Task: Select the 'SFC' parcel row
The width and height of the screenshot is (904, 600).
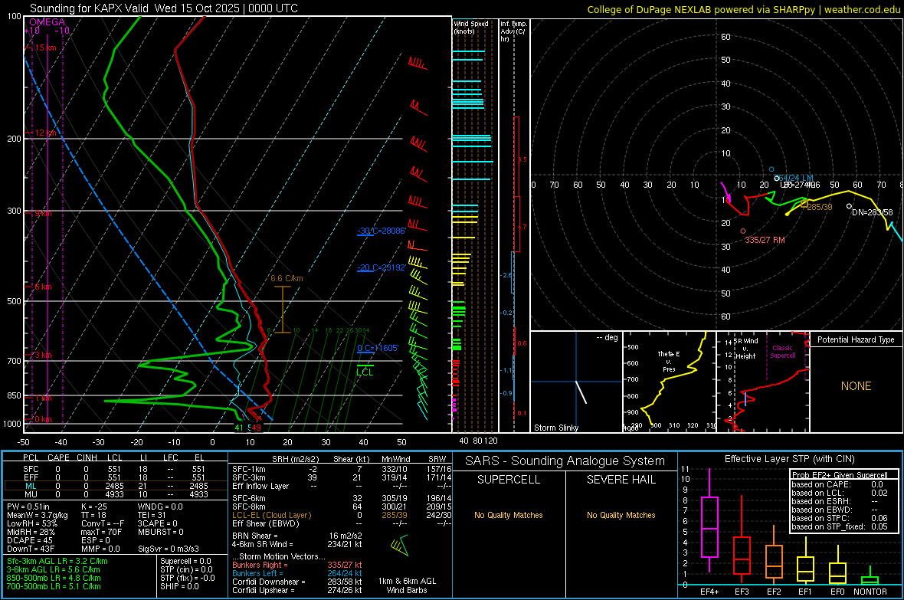Action: [x=115, y=469]
